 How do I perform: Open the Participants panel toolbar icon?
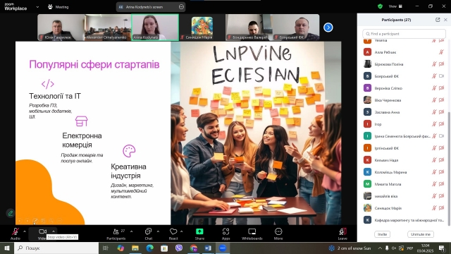pos(116,231)
